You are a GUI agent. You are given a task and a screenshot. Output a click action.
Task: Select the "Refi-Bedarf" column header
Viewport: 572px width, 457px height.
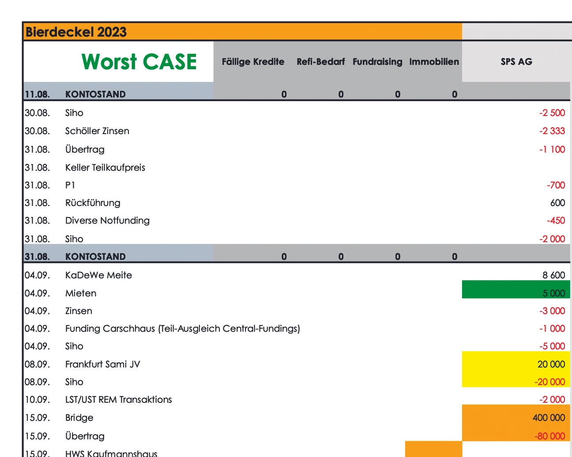(320, 62)
